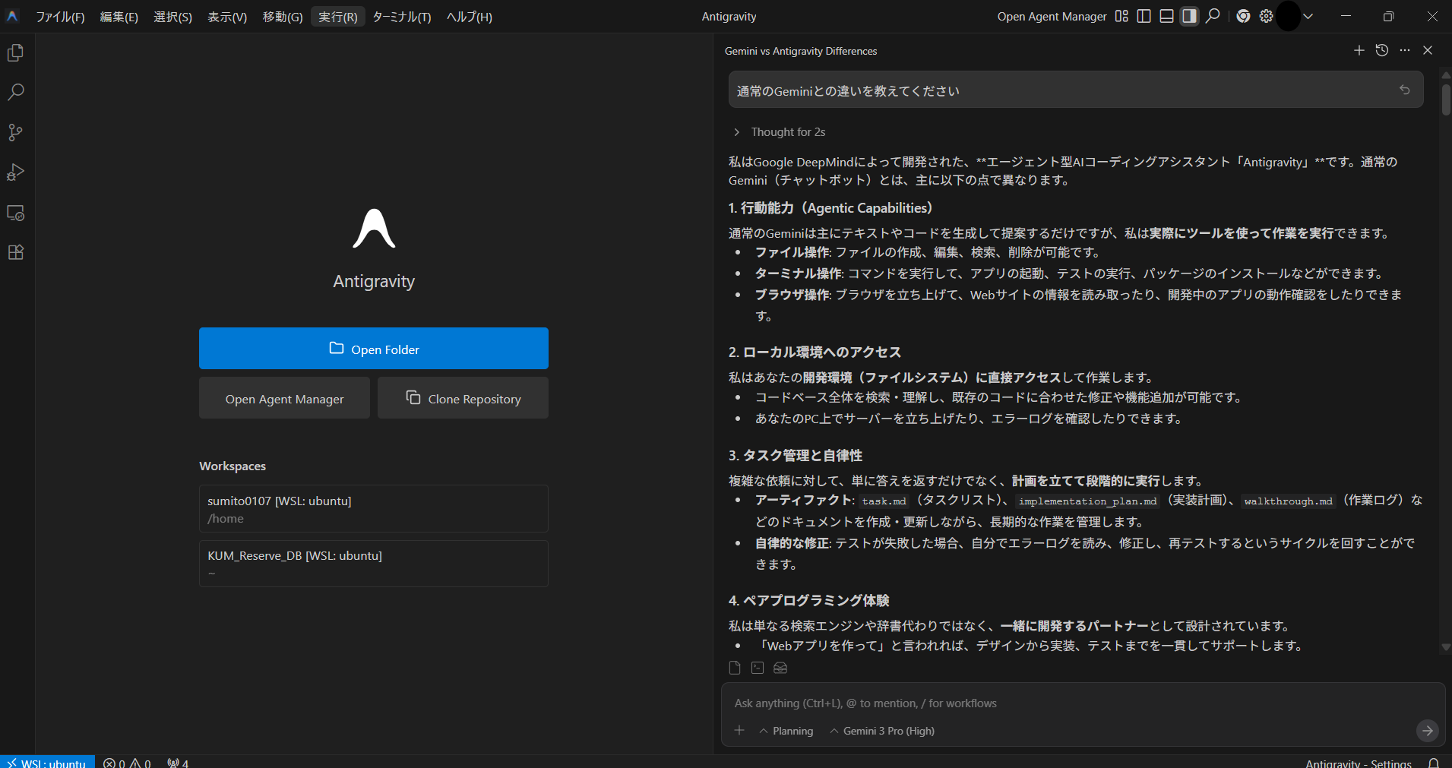1452x768 pixels.
Task: Open the 編集(E) menu
Action: (119, 17)
